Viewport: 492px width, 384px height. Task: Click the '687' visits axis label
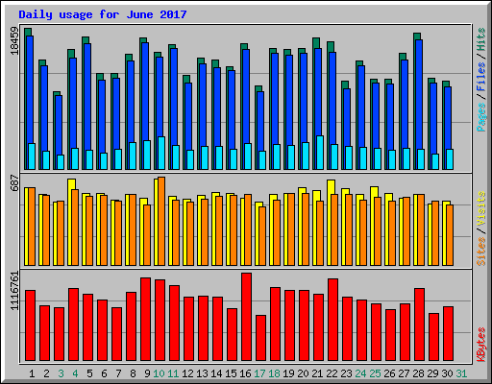pos(14,182)
